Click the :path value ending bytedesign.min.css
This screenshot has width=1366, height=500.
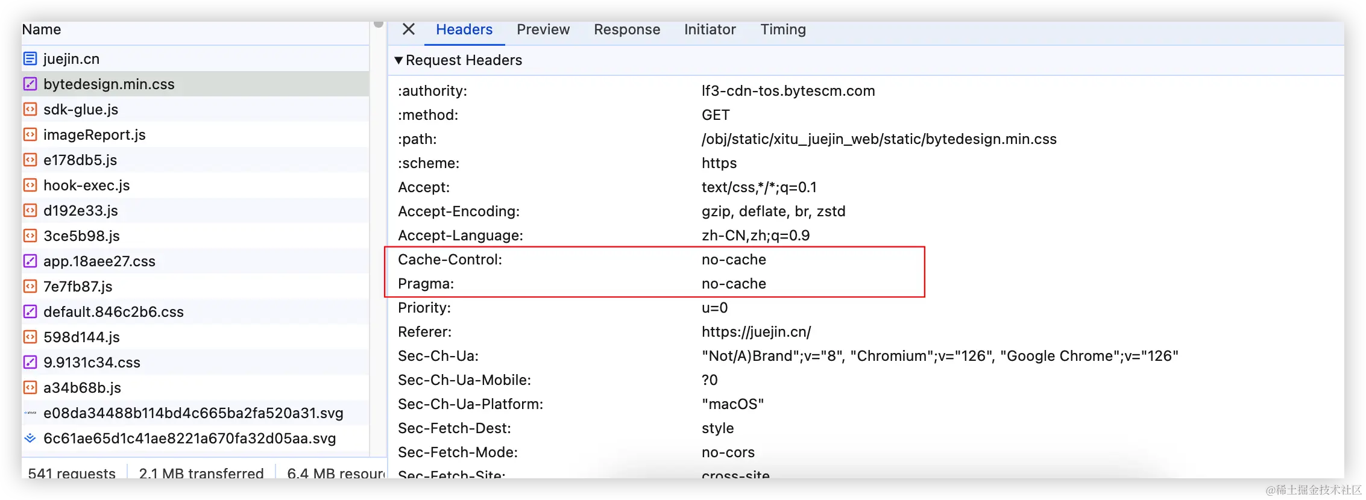pos(879,139)
